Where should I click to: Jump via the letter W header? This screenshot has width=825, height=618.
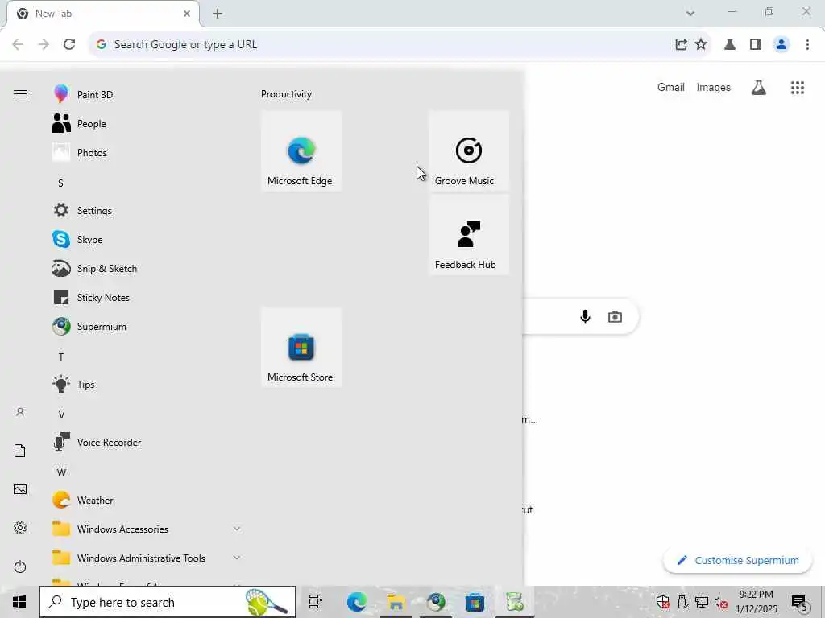coord(61,472)
